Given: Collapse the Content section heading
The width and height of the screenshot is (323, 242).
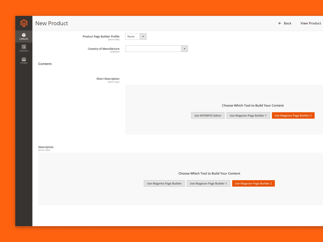Looking at the screenshot, I should 45,64.
